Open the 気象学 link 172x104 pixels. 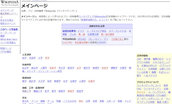(x=91, y=81)
